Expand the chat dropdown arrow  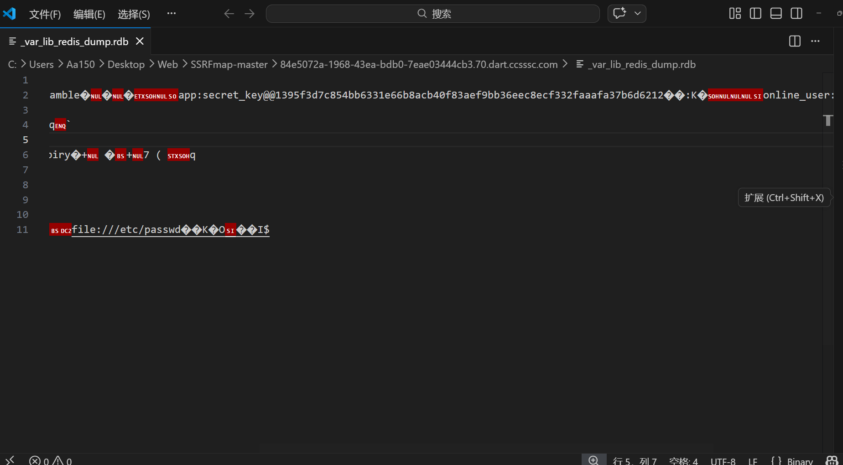tap(638, 14)
